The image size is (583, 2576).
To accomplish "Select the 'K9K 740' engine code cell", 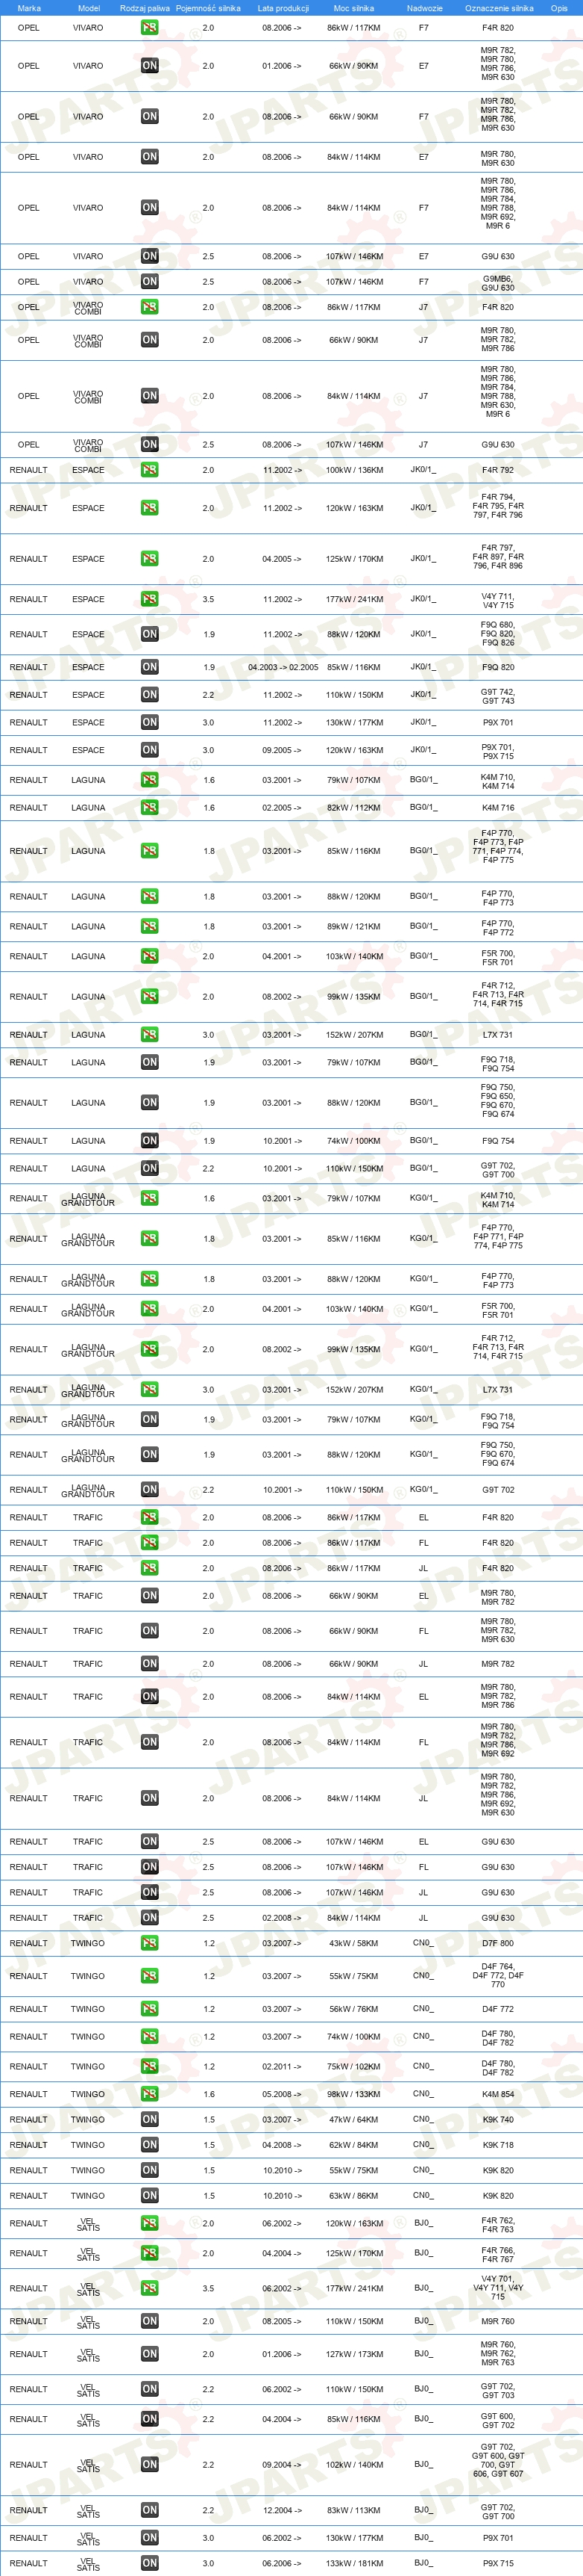I will 498,2120.
